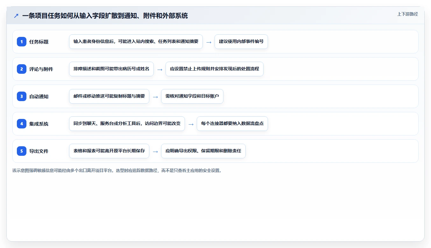Click the footer note 该示意图强调敏感信息可能经由多个出口
This screenshot has width=431, height=248.
(x=117, y=170)
